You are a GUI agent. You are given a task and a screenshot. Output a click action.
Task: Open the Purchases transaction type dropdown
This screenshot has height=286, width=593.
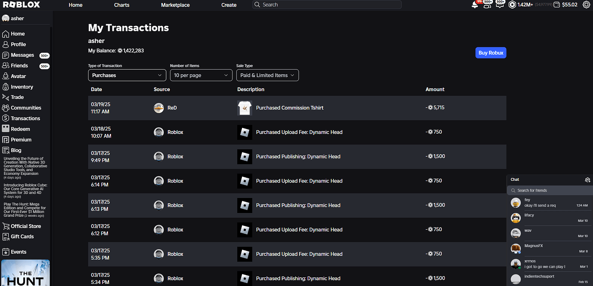[127, 75]
